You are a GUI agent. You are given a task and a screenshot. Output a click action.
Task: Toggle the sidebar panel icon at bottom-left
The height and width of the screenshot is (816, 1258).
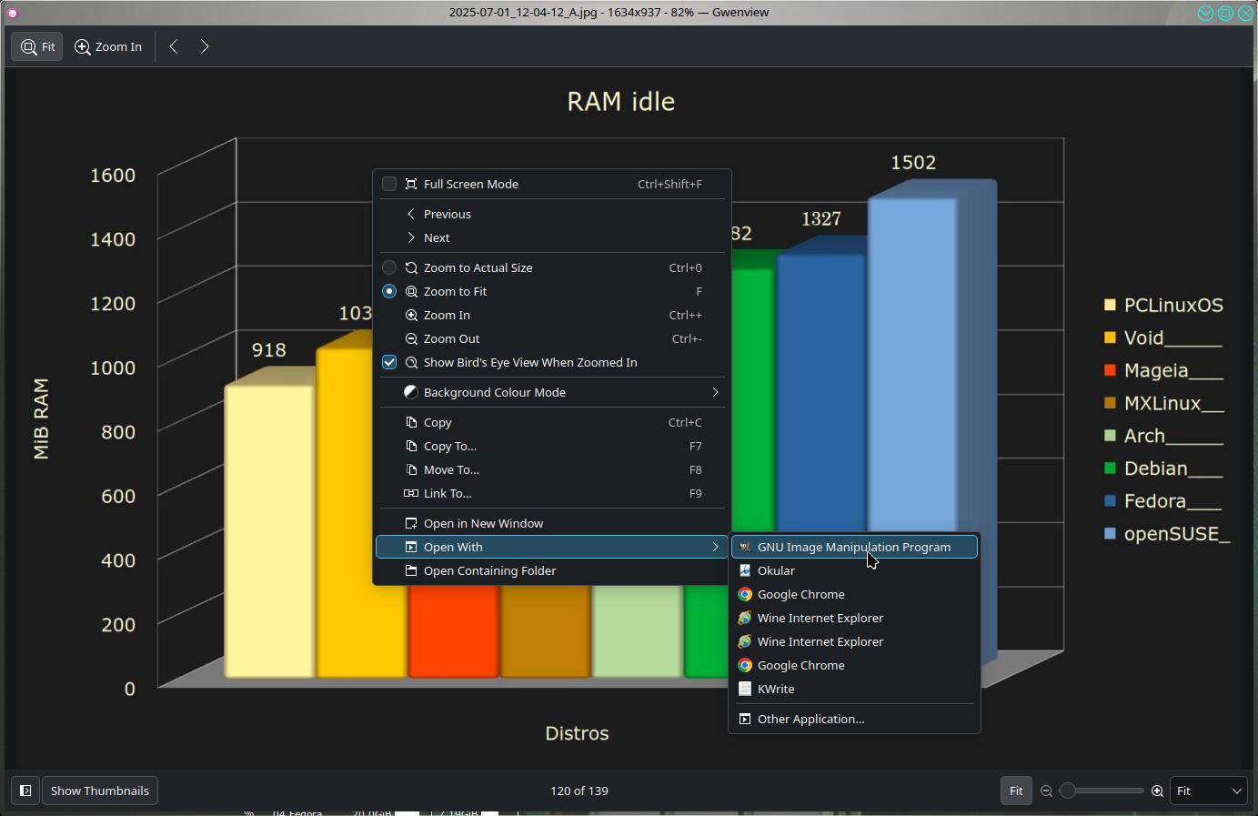pyautogui.click(x=25, y=791)
